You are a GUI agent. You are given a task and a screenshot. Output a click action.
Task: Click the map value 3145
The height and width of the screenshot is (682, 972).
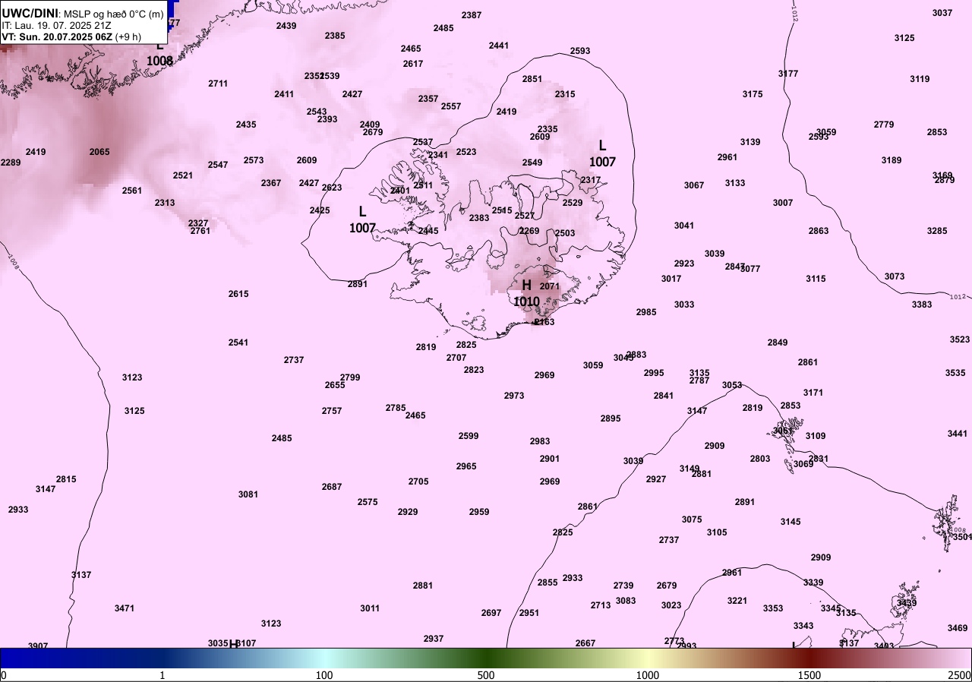tap(791, 522)
